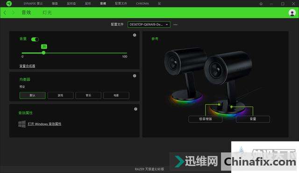Open the settings gear in title bar
This screenshot has height=173, width=299.
click(261, 4)
